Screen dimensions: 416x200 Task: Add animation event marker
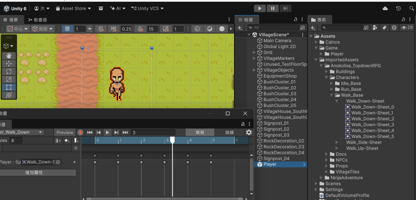(76, 140)
